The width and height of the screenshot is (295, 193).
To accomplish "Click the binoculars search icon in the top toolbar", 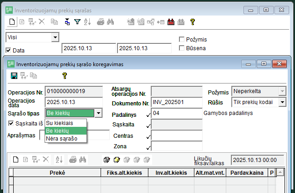I will [110, 21].
